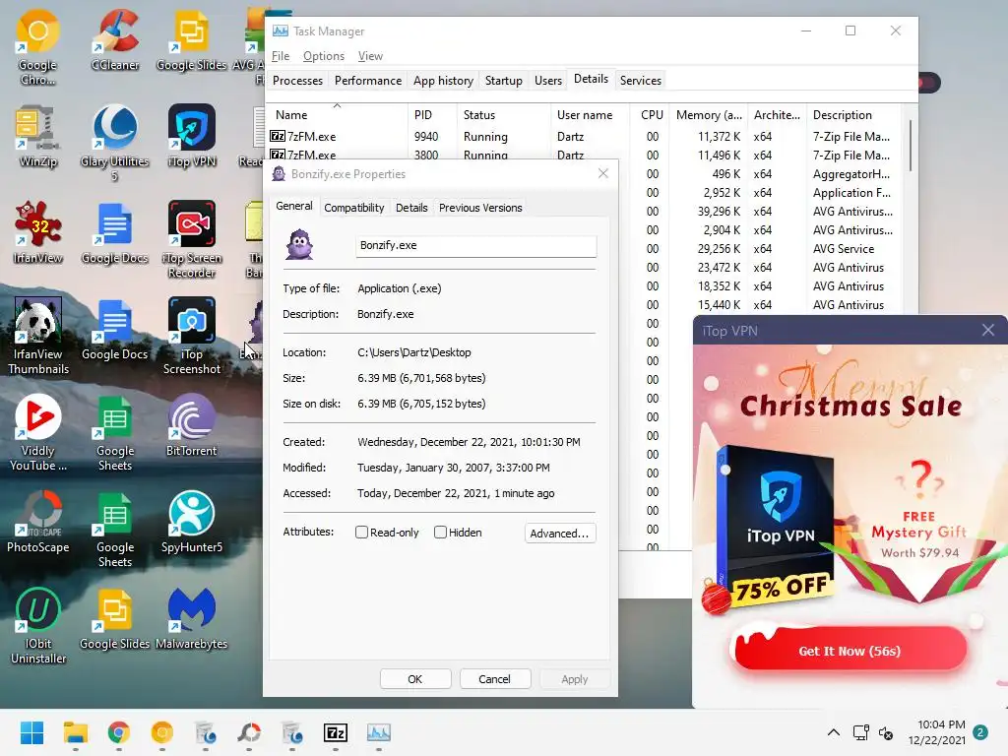Close the iTop VPN popup
Viewport: 1008px width, 756px height.
pos(988,330)
